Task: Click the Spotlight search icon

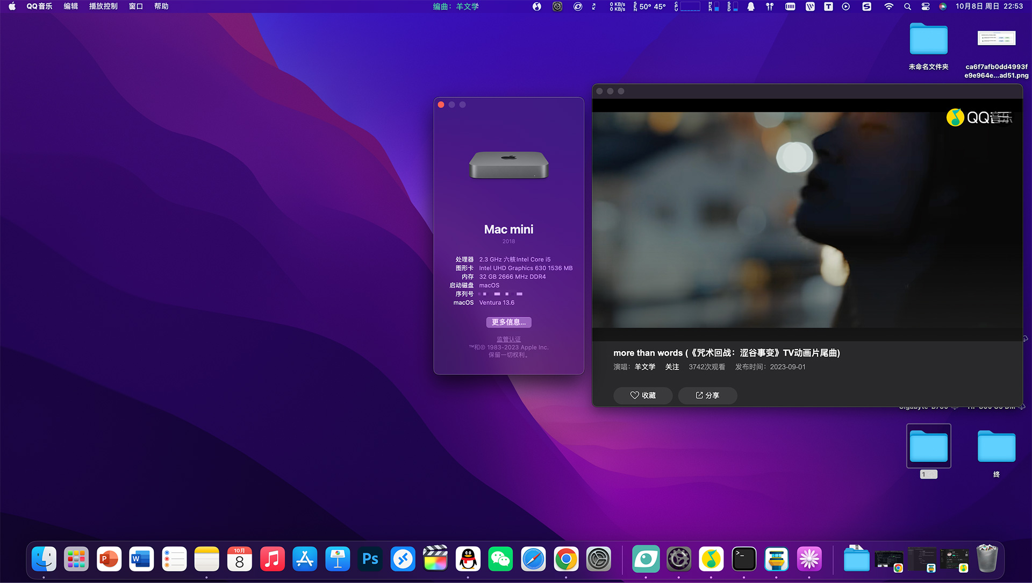Action: tap(907, 6)
